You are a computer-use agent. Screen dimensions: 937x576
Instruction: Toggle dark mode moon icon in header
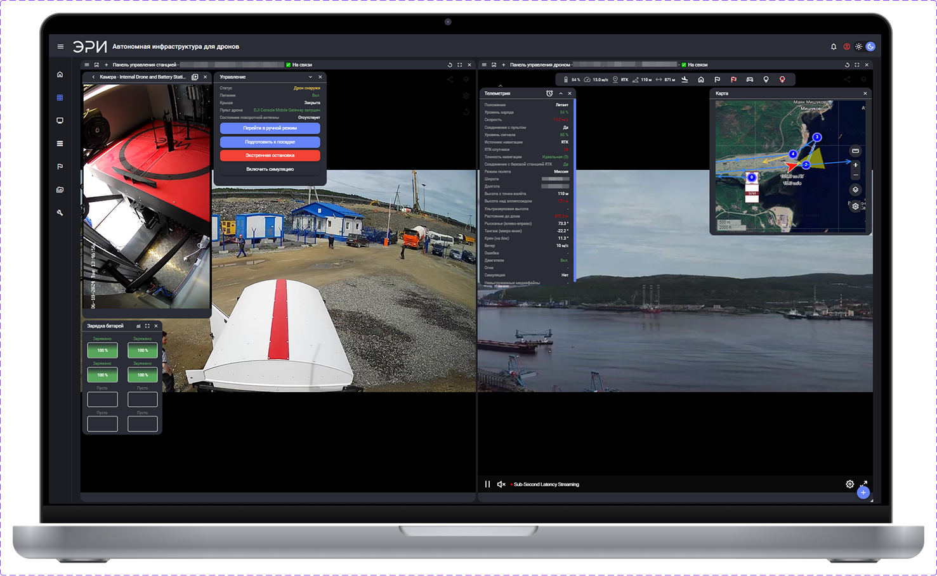click(870, 46)
